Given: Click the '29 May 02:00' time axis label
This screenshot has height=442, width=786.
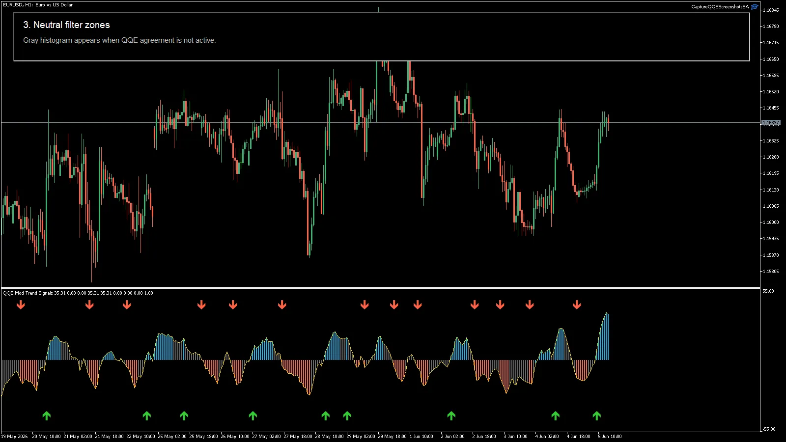Looking at the screenshot, I should [x=361, y=437].
